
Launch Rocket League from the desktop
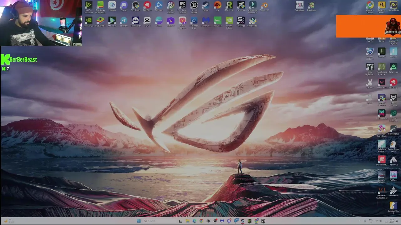(370, 53)
